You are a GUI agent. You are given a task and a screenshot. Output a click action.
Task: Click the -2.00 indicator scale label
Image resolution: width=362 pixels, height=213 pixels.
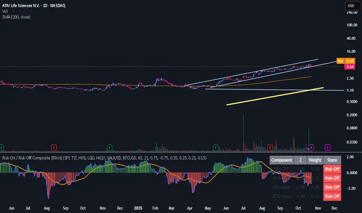click(352, 188)
